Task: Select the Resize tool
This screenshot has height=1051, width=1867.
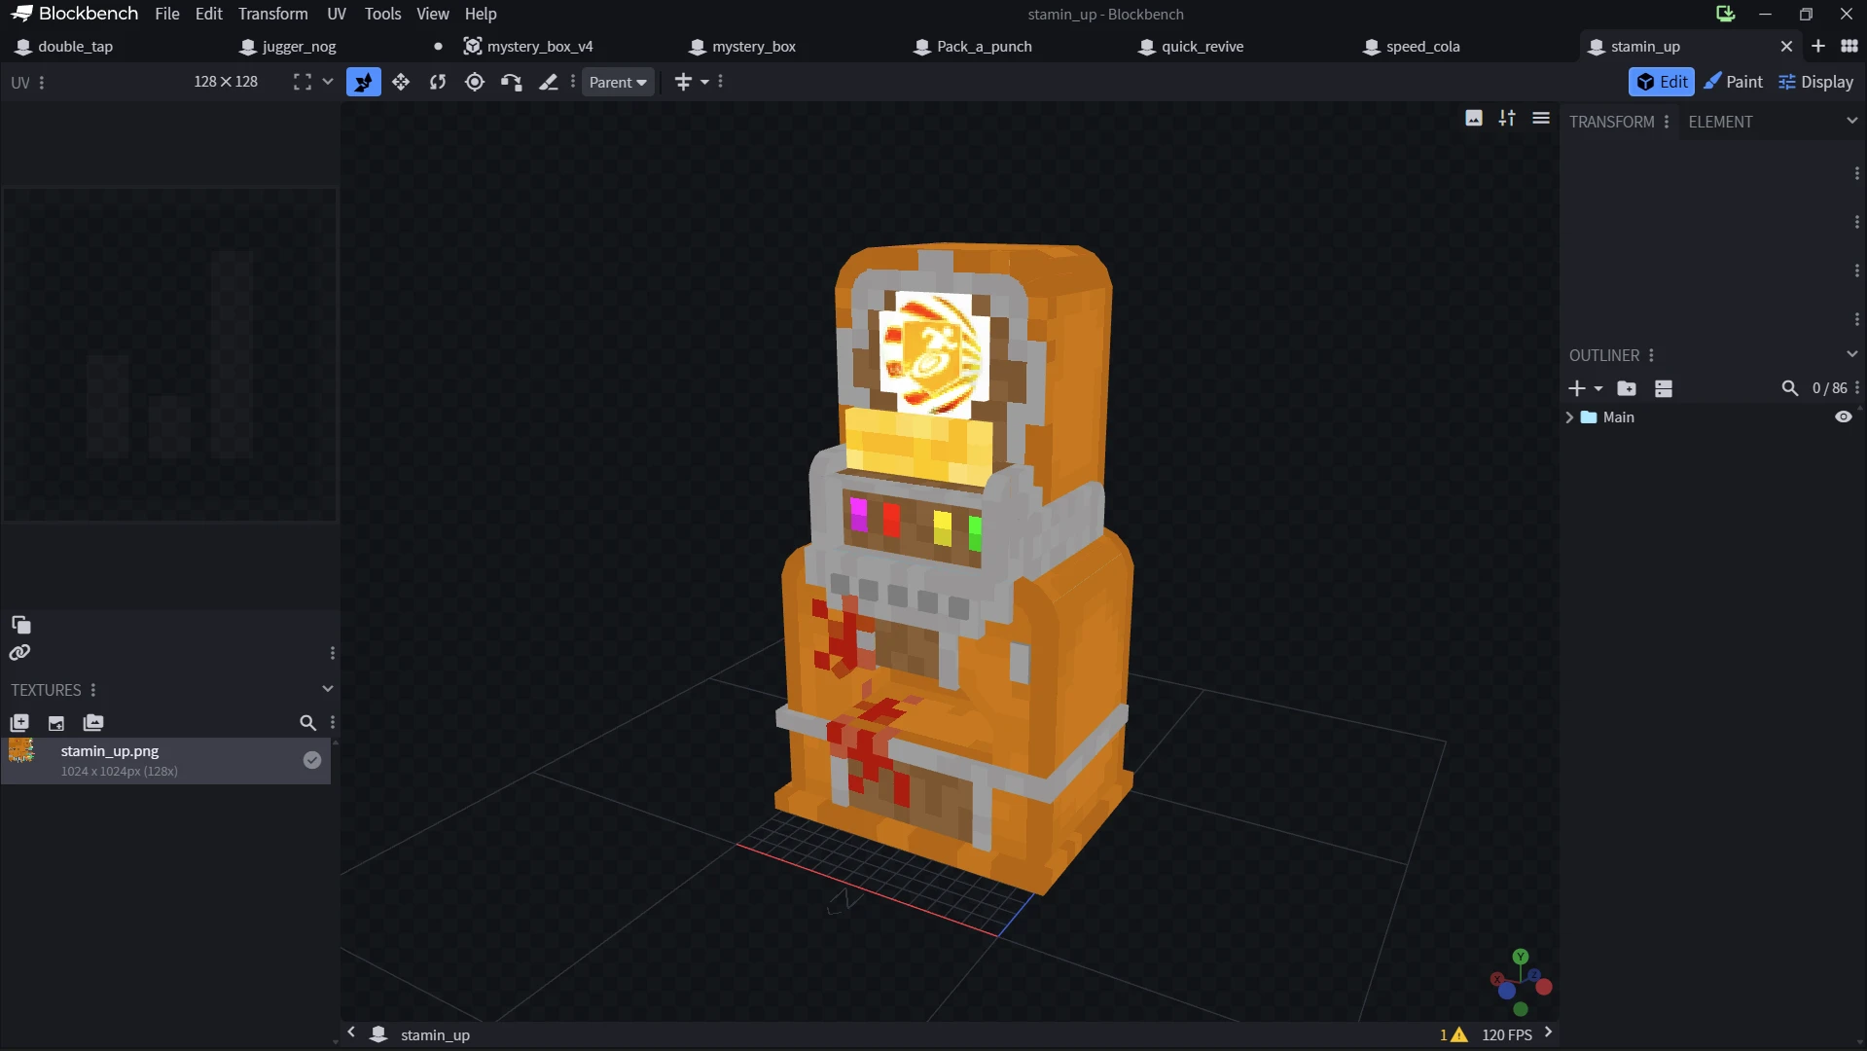Action: click(401, 83)
